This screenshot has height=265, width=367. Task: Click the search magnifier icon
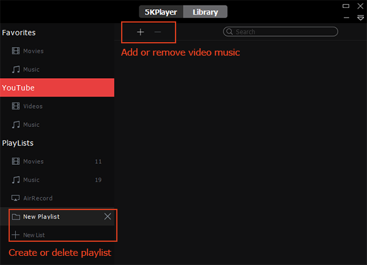[229, 32]
